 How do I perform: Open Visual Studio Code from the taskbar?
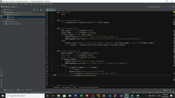tap(109, 96)
